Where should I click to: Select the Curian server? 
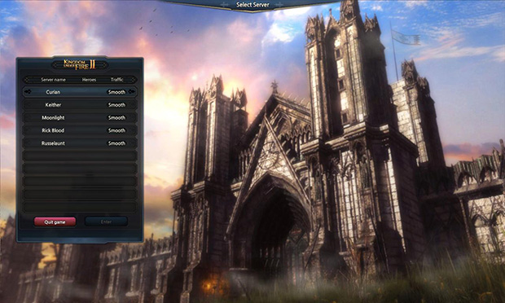pyautogui.click(x=80, y=92)
